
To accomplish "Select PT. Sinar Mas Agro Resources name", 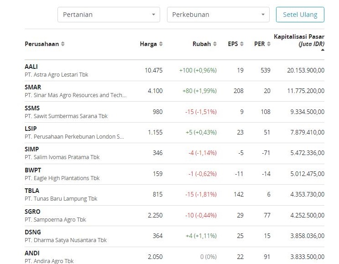I will click(75, 95).
